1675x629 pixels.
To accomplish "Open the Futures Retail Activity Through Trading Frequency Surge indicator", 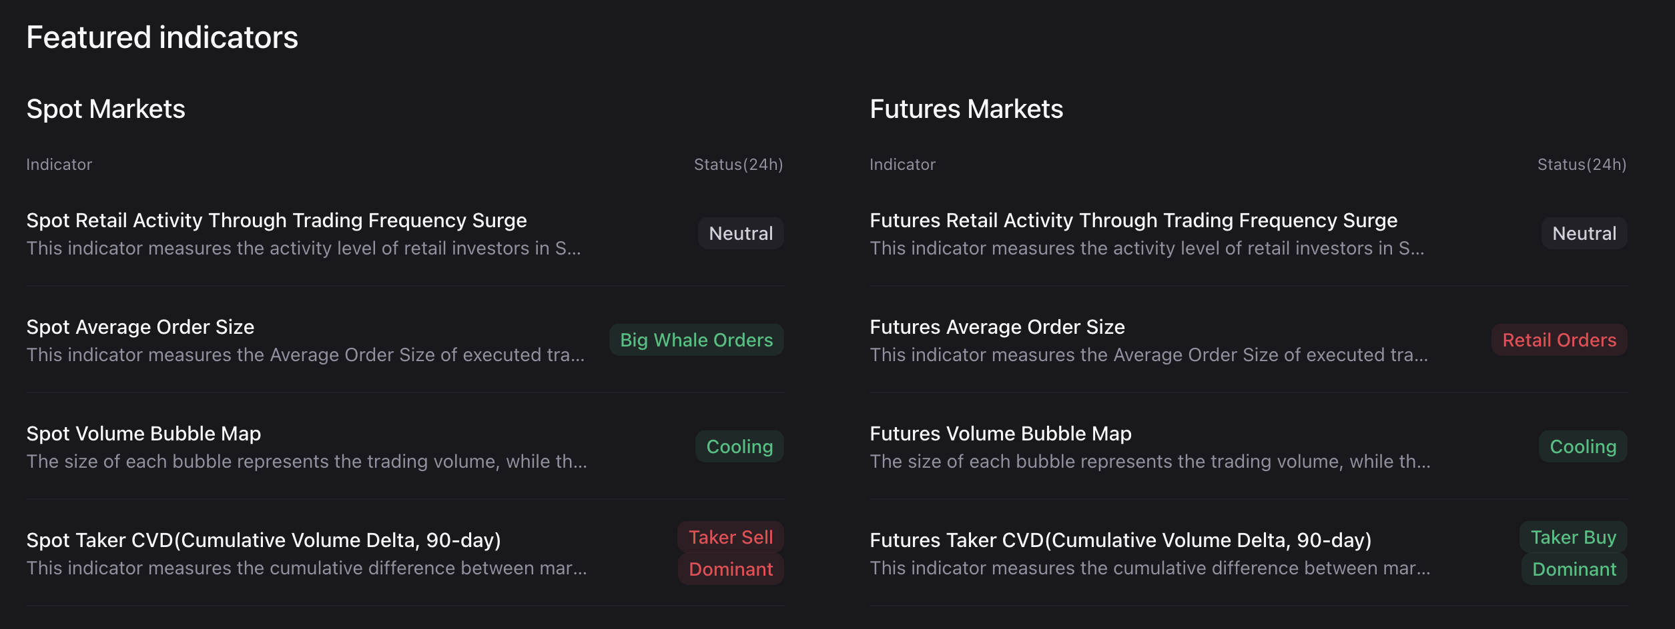I will (1133, 220).
